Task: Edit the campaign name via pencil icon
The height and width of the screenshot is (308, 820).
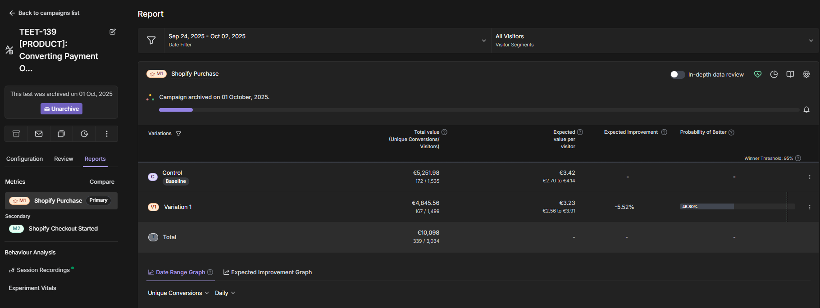Action: 113,32
